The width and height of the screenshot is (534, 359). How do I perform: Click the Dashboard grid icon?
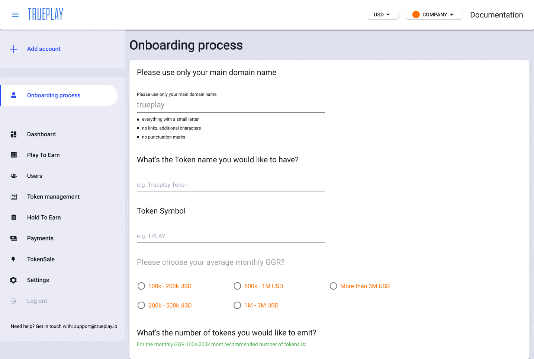pos(14,134)
